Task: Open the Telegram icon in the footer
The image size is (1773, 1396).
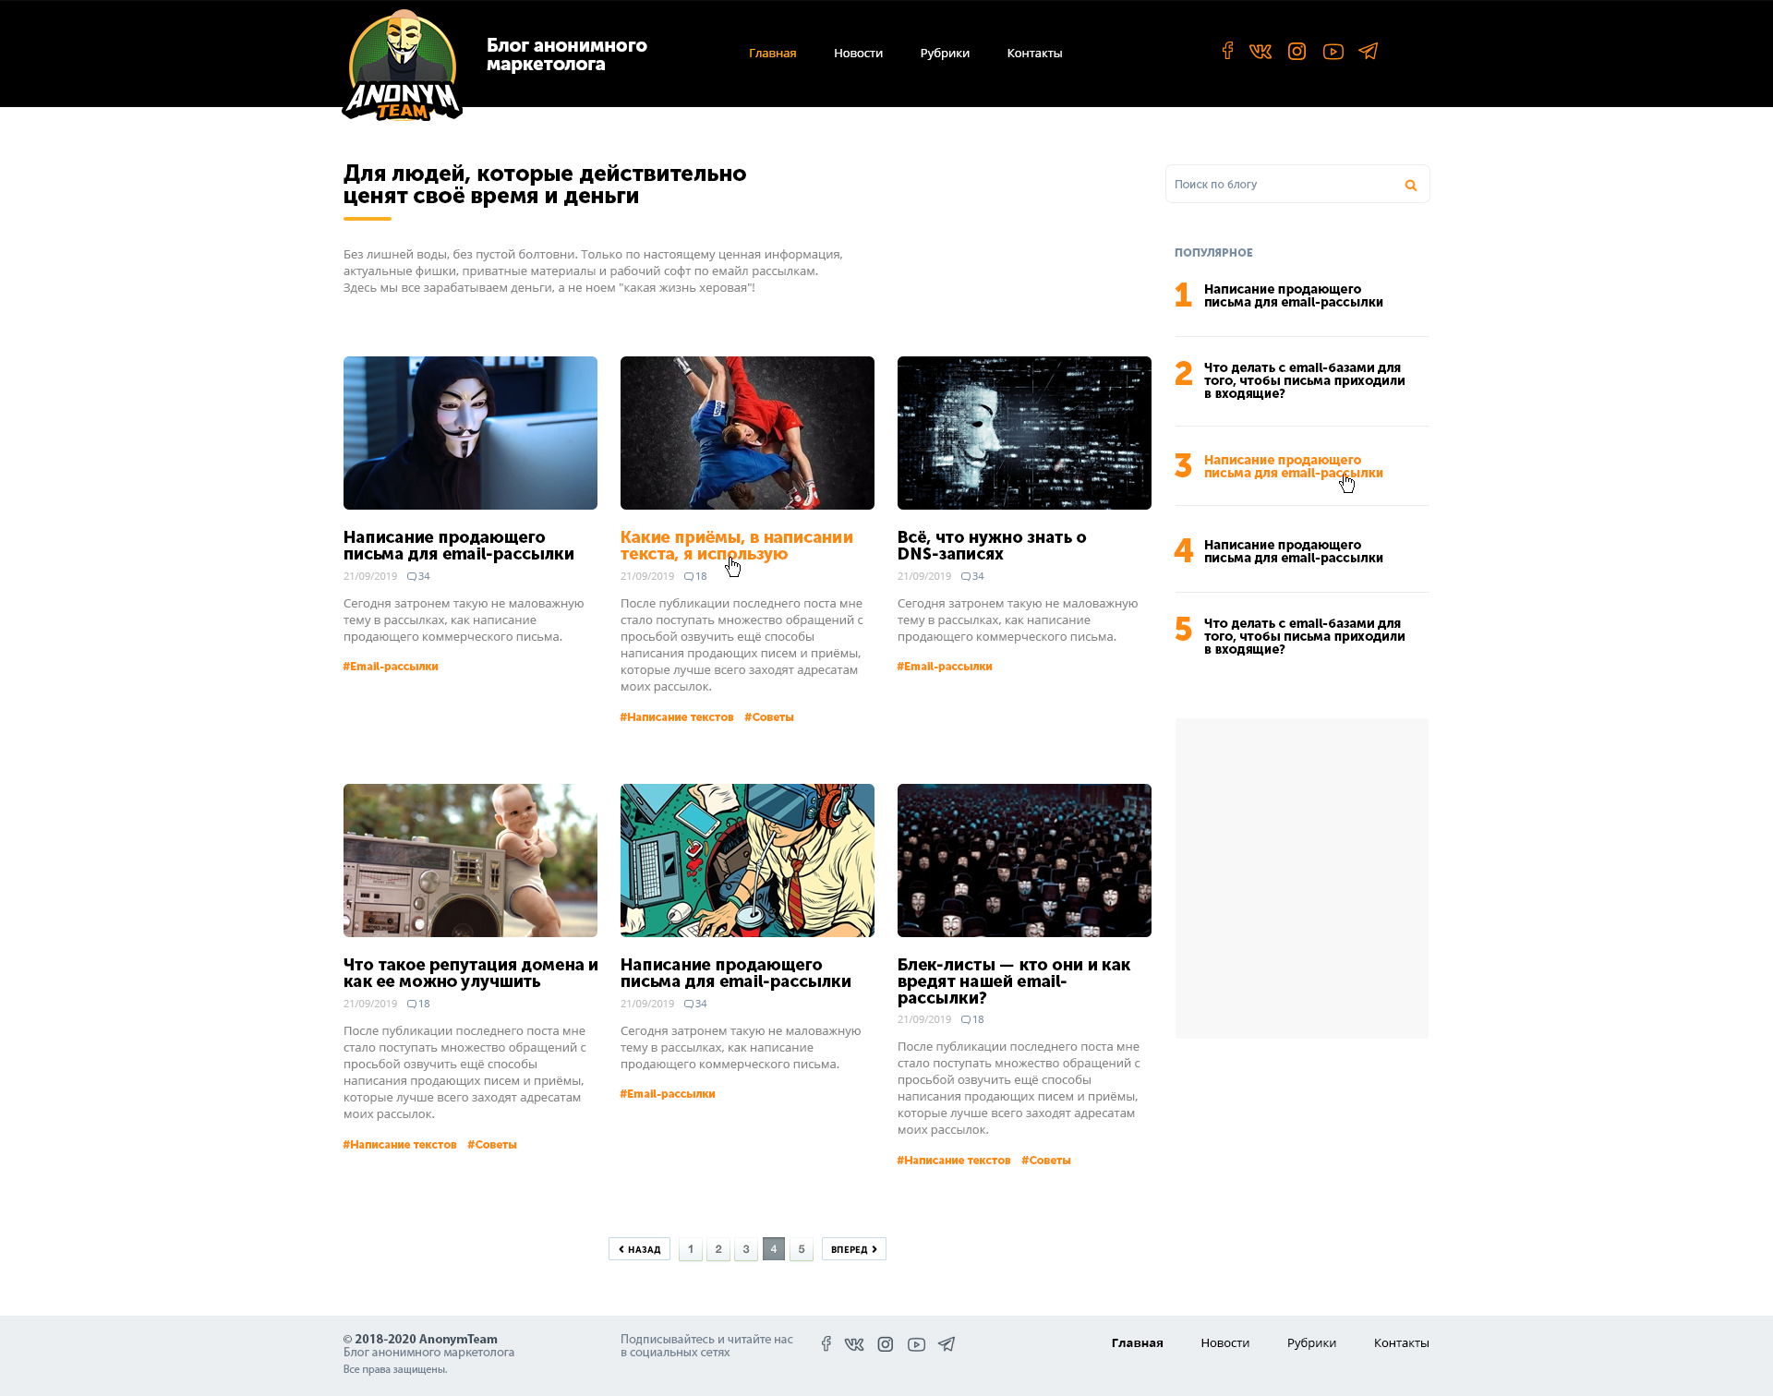Action: coord(947,1344)
